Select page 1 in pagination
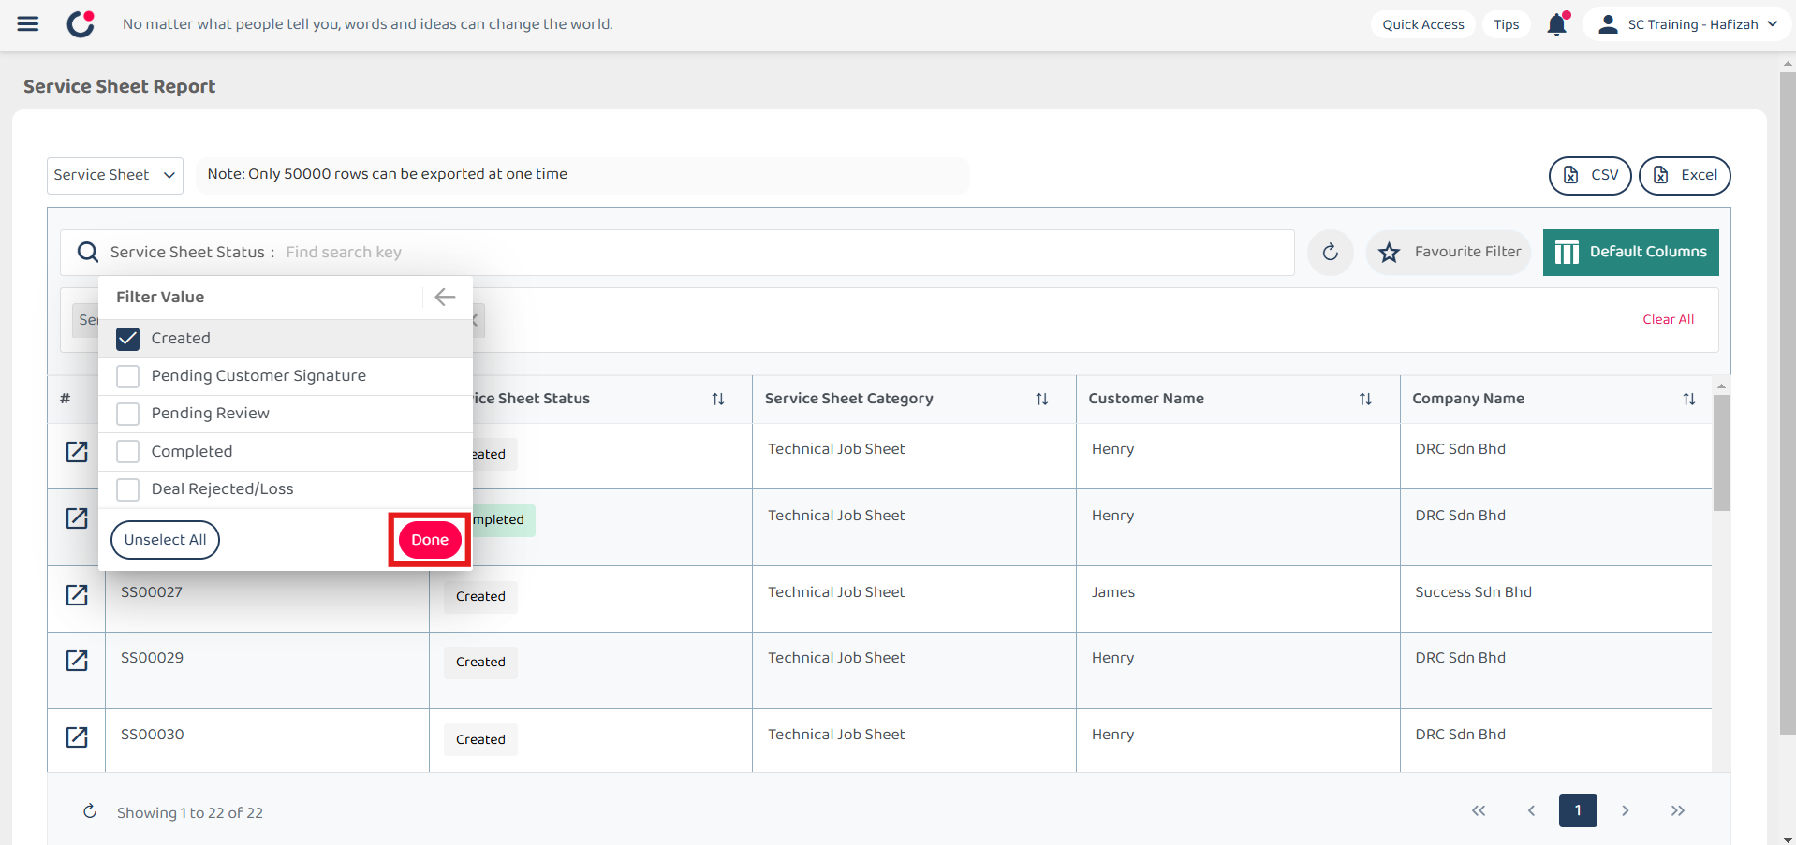Screen dimensions: 1796x845 tap(1578, 810)
